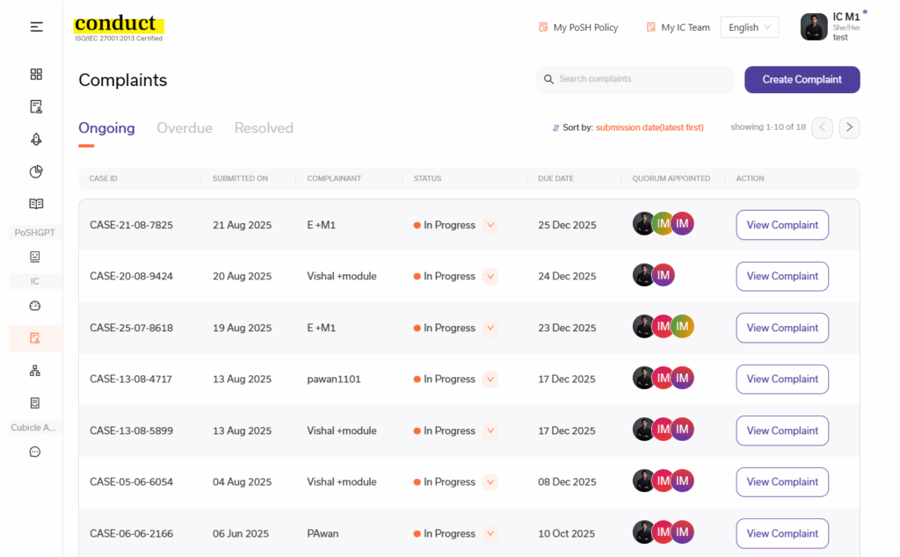
Task: Click the bell notification sidebar icon
Action: point(36,139)
